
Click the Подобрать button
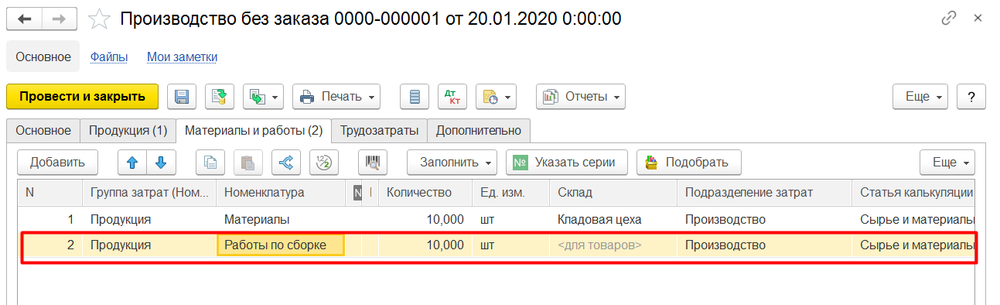point(688,163)
